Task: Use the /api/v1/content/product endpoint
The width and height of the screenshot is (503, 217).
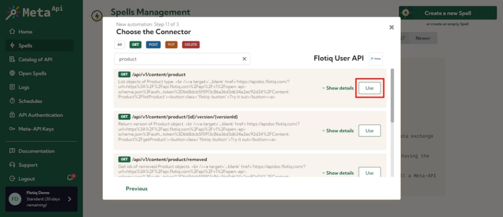Action: click(370, 88)
